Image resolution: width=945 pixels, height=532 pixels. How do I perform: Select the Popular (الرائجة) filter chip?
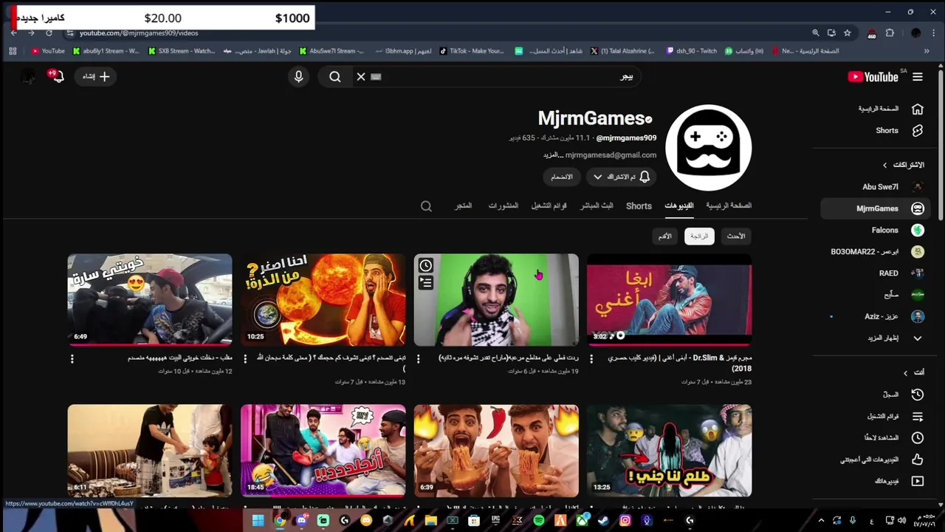[x=699, y=236]
